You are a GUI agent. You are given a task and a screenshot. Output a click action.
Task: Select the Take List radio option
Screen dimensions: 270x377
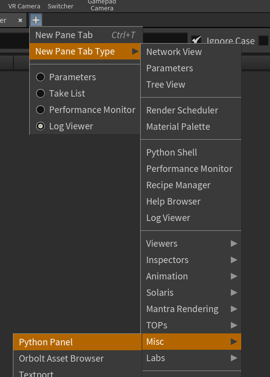click(41, 94)
